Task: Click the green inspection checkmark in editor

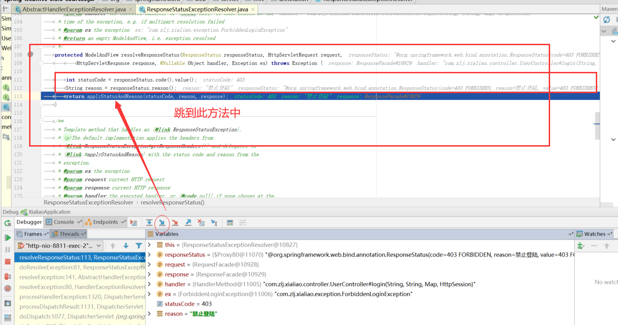Action: [x=596, y=17]
